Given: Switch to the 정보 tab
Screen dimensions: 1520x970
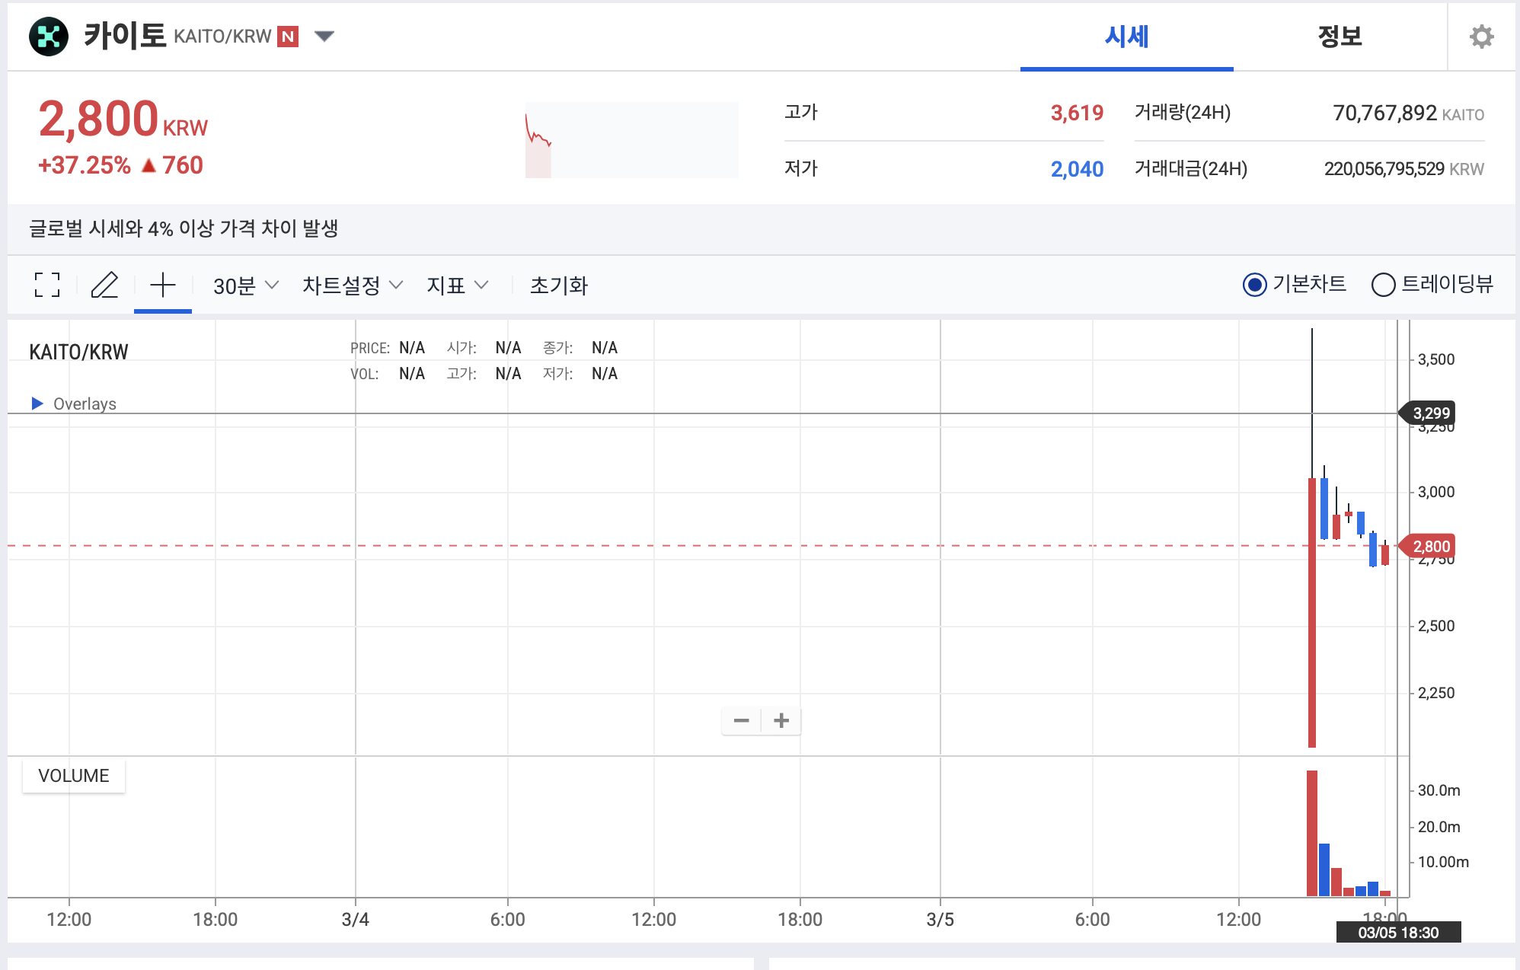Looking at the screenshot, I should point(1340,37).
